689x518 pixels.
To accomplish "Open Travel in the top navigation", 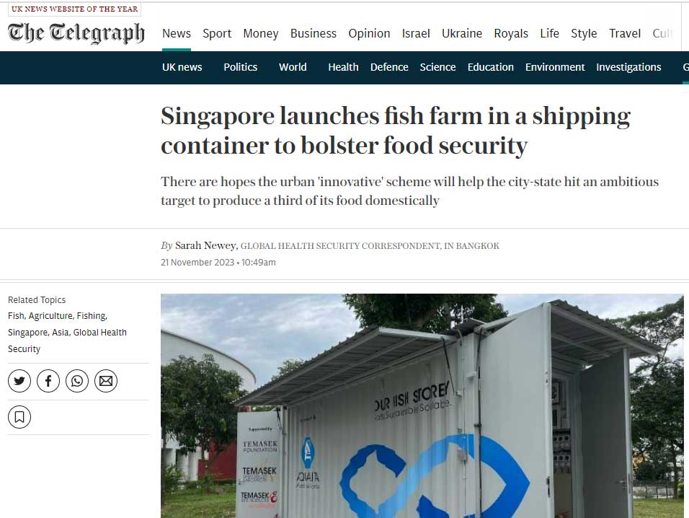I will 624,33.
